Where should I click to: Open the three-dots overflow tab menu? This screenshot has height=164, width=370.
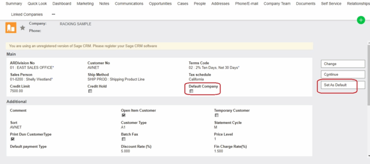pos(53,14)
